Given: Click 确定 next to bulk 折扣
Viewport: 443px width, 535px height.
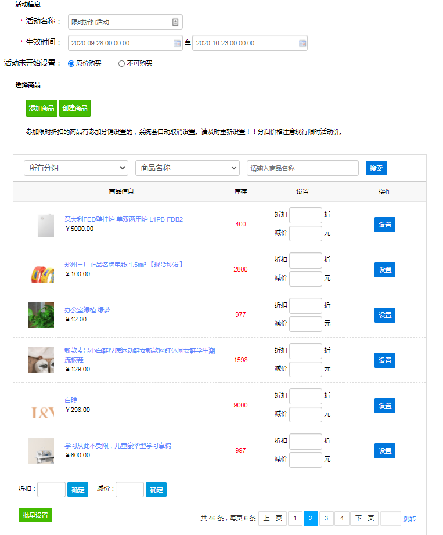Looking at the screenshot, I should click(x=78, y=490).
